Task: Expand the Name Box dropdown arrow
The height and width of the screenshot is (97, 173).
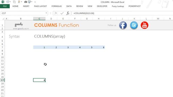Action: (46, 13)
